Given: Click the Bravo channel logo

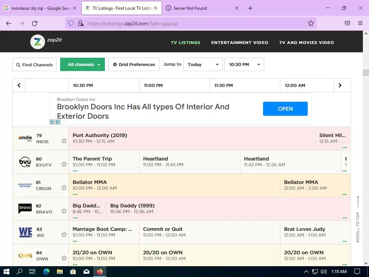Looking at the screenshot, I should pos(25,209).
